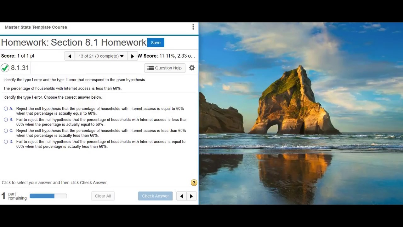Click 'Click to select your answer' instruction text
The width and height of the screenshot is (403, 227).
54,183
